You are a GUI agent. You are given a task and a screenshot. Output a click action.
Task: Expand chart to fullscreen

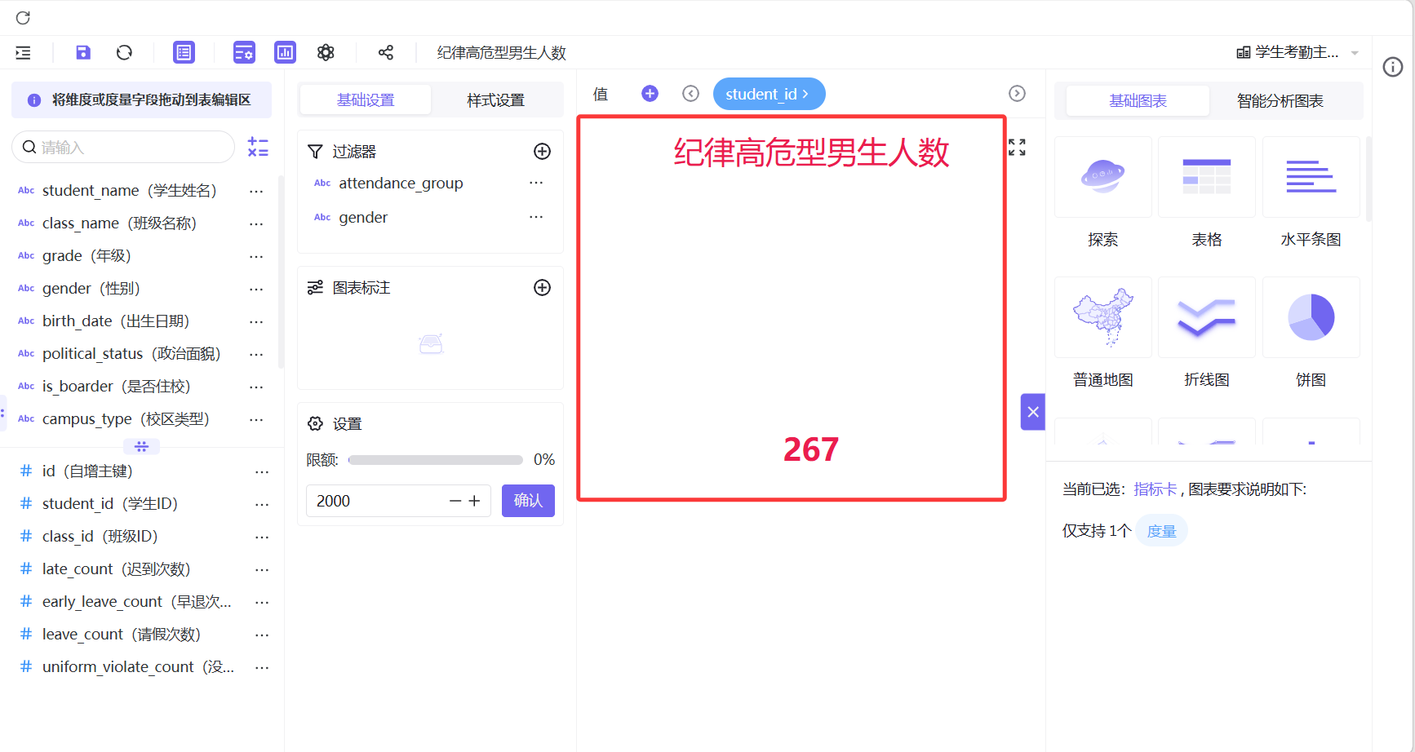pos(1017,147)
